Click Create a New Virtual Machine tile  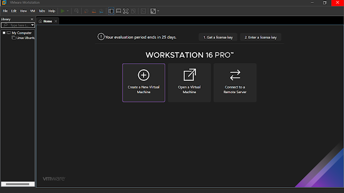(x=144, y=83)
